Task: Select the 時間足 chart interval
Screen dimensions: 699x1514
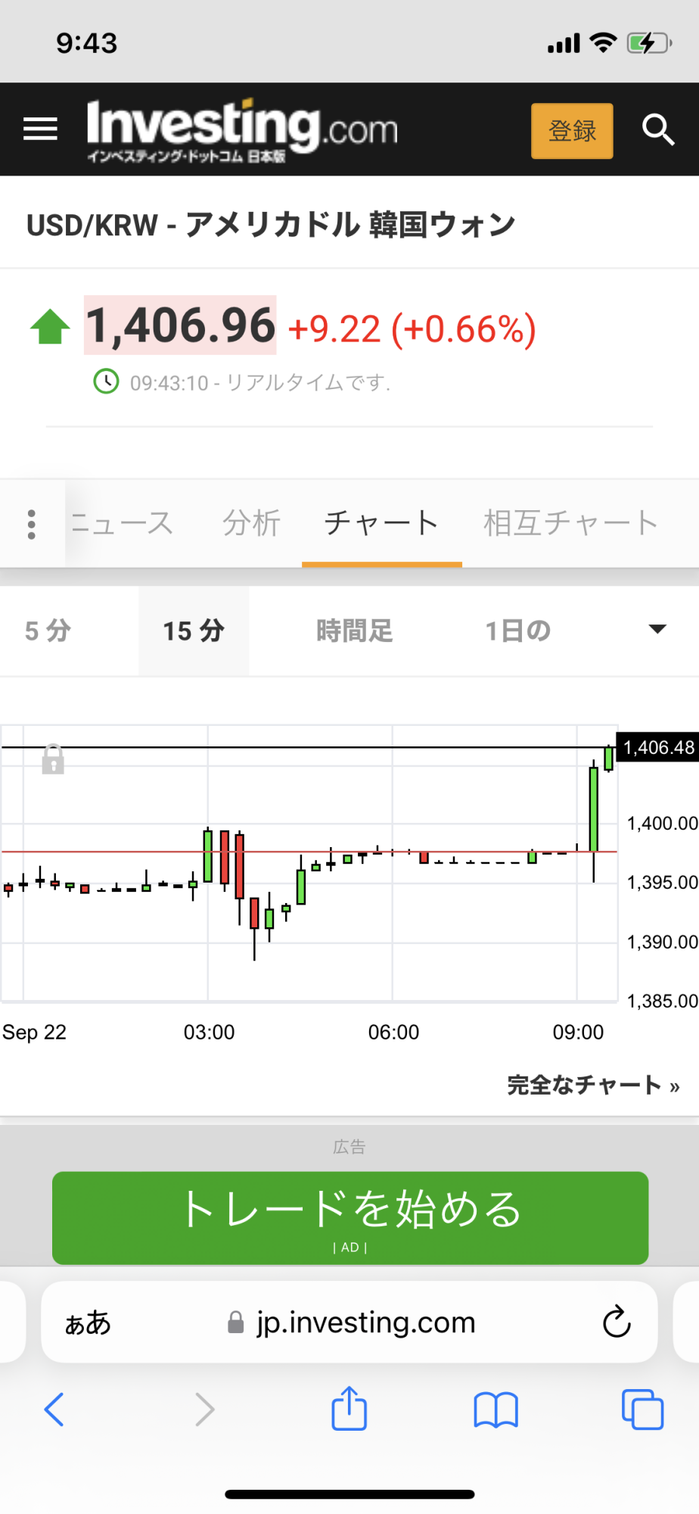Action: [354, 631]
